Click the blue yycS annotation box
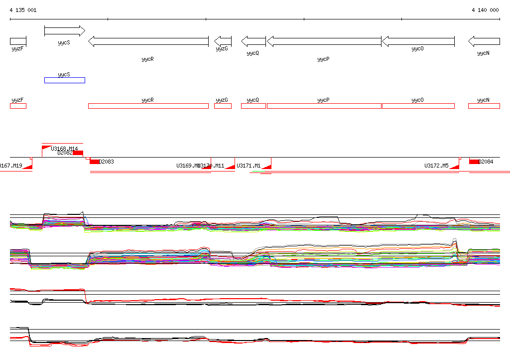The height and width of the screenshot is (356, 510). pyautogui.click(x=65, y=80)
